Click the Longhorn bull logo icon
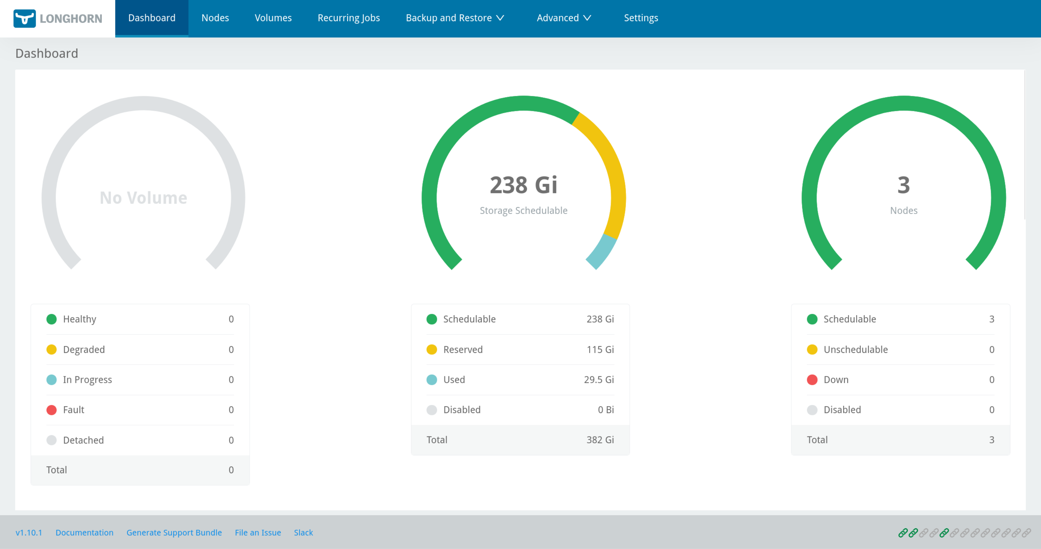Image resolution: width=1041 pixels, height=549 pixels. pyautogui.click(x=24, y=19)
